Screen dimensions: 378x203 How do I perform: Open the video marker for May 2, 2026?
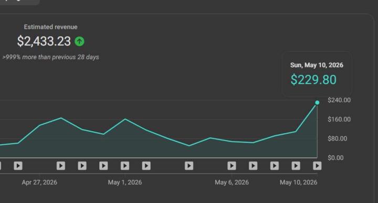(x=146, y=166)
